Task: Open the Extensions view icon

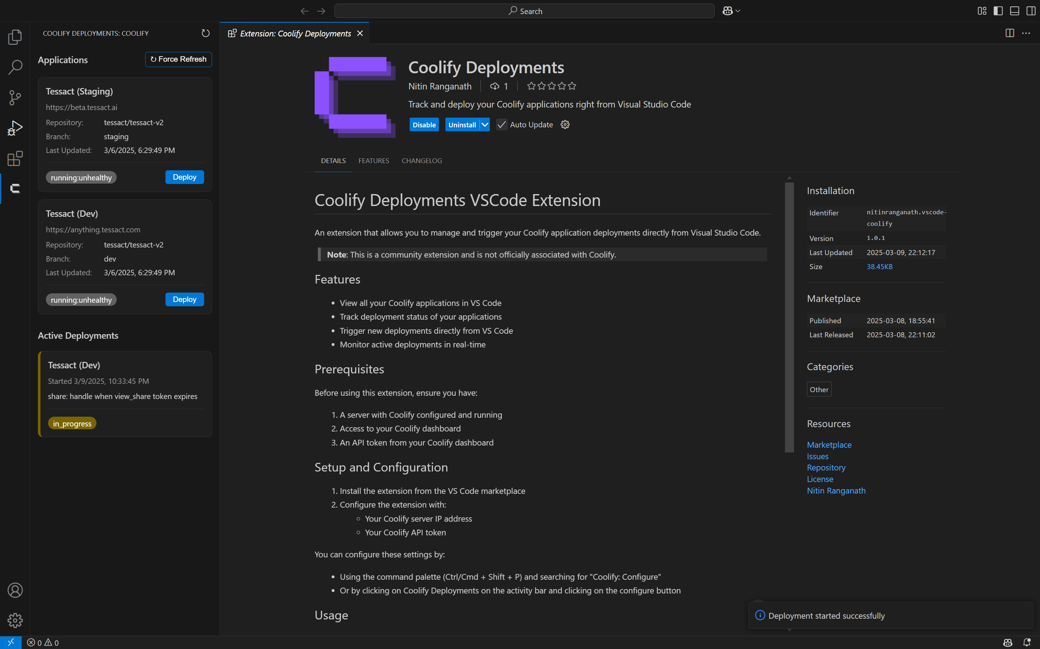Action: click(x=15, y=158)
